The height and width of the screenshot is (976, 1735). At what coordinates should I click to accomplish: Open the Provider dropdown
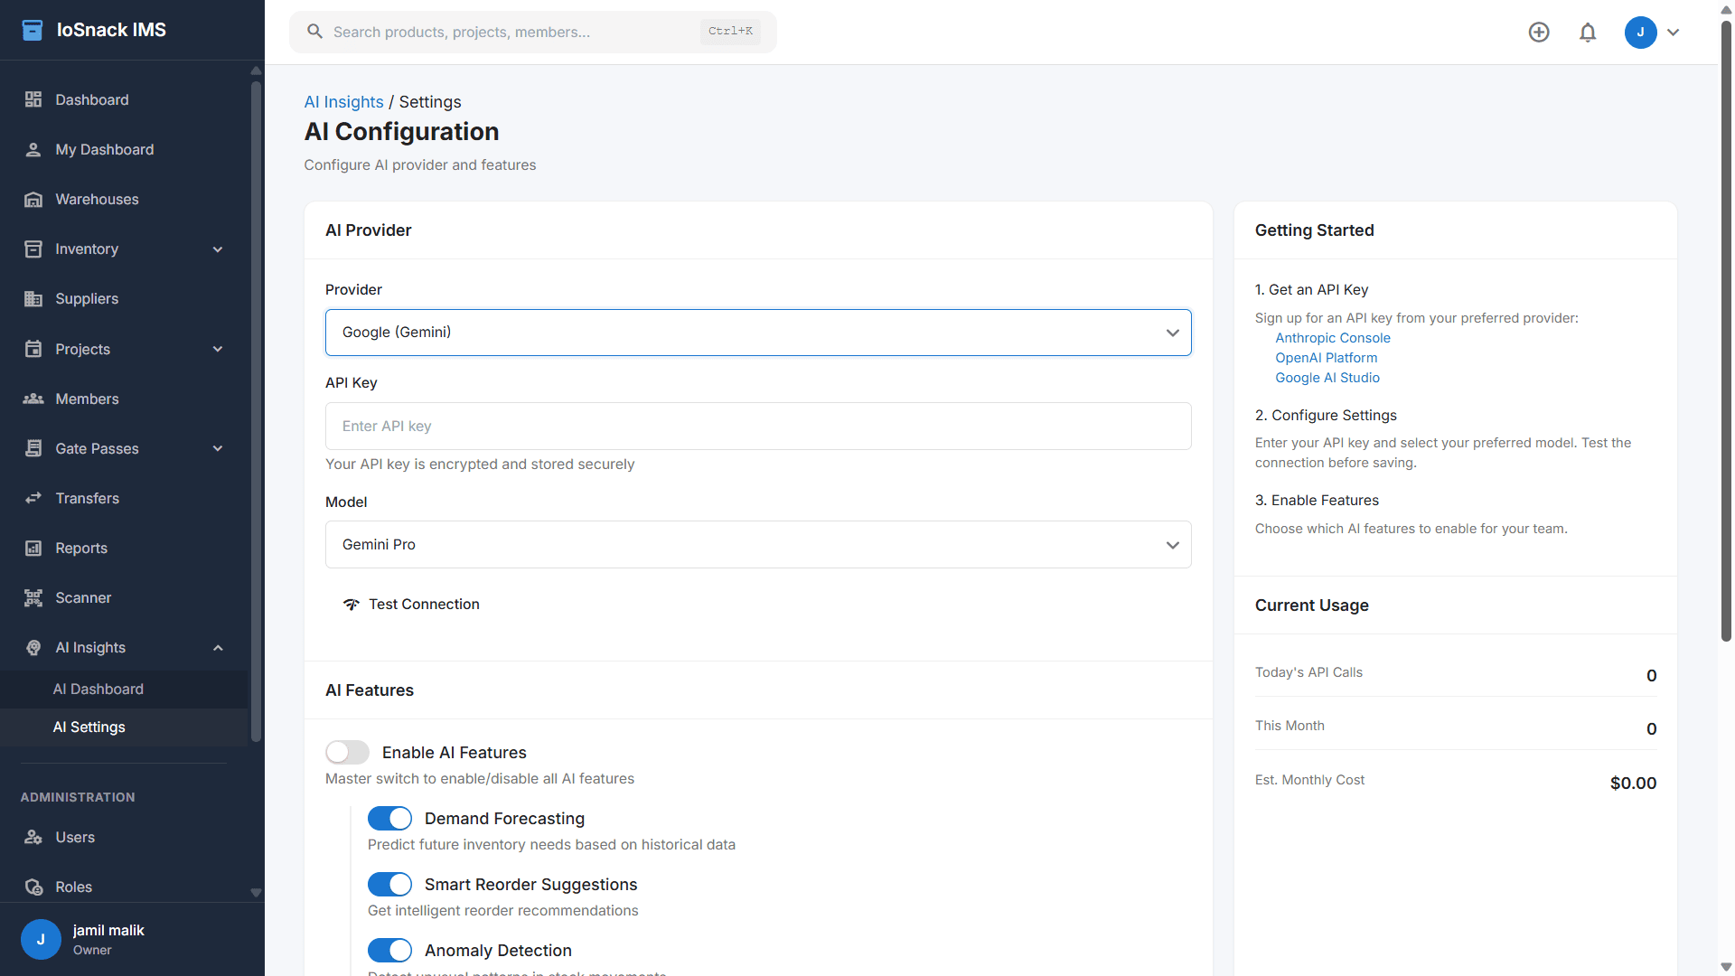point(757,333)
